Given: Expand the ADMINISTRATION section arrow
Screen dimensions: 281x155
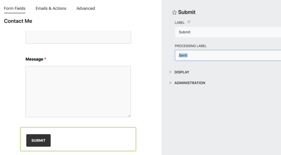Looking at the screenshot, I should pyautogui.click(x=170, y=83).
